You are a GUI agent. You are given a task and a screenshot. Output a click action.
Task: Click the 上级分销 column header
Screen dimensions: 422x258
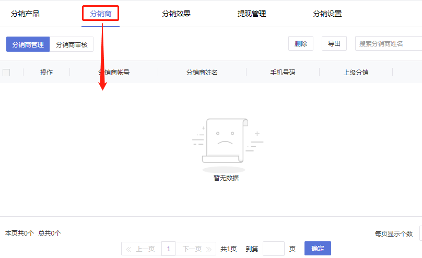(356, 73)
